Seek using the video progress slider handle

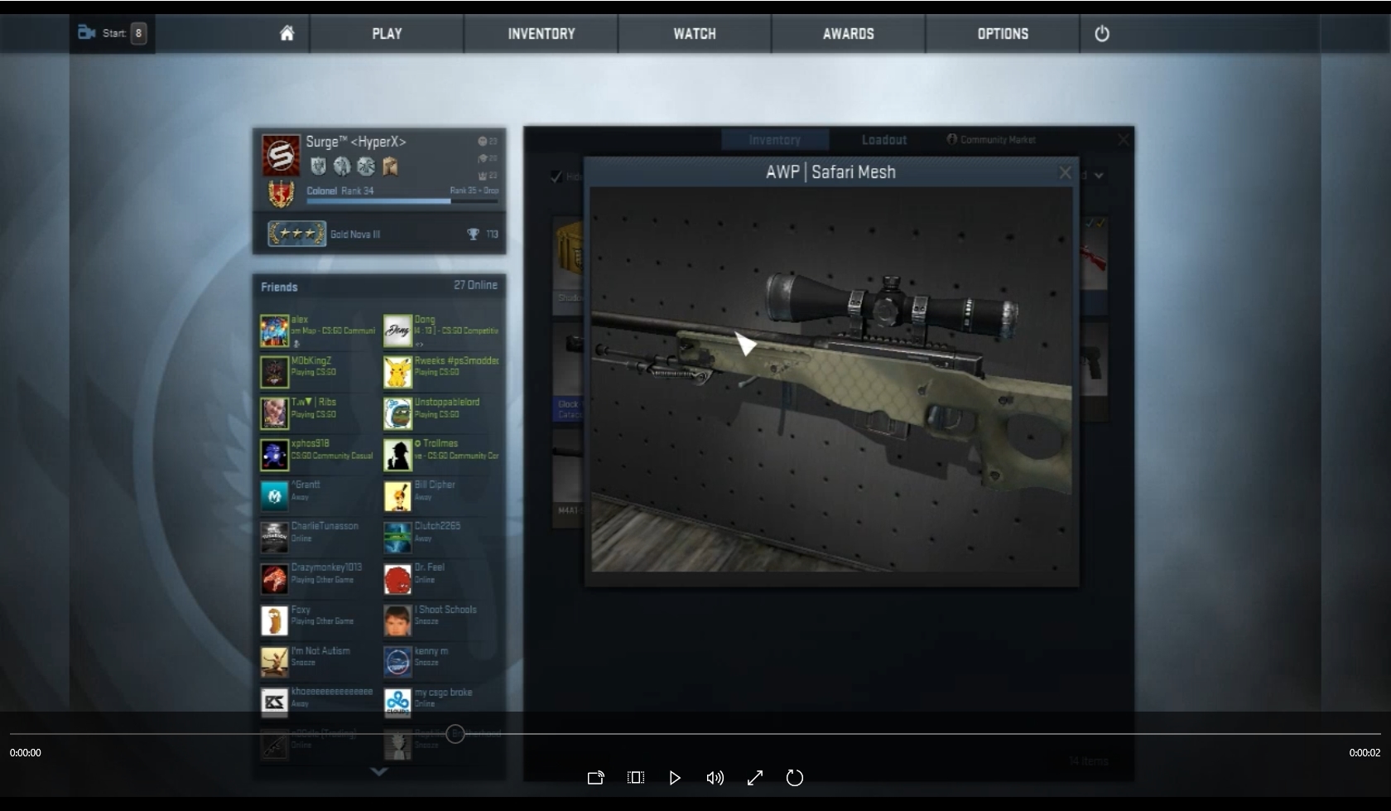455,734
